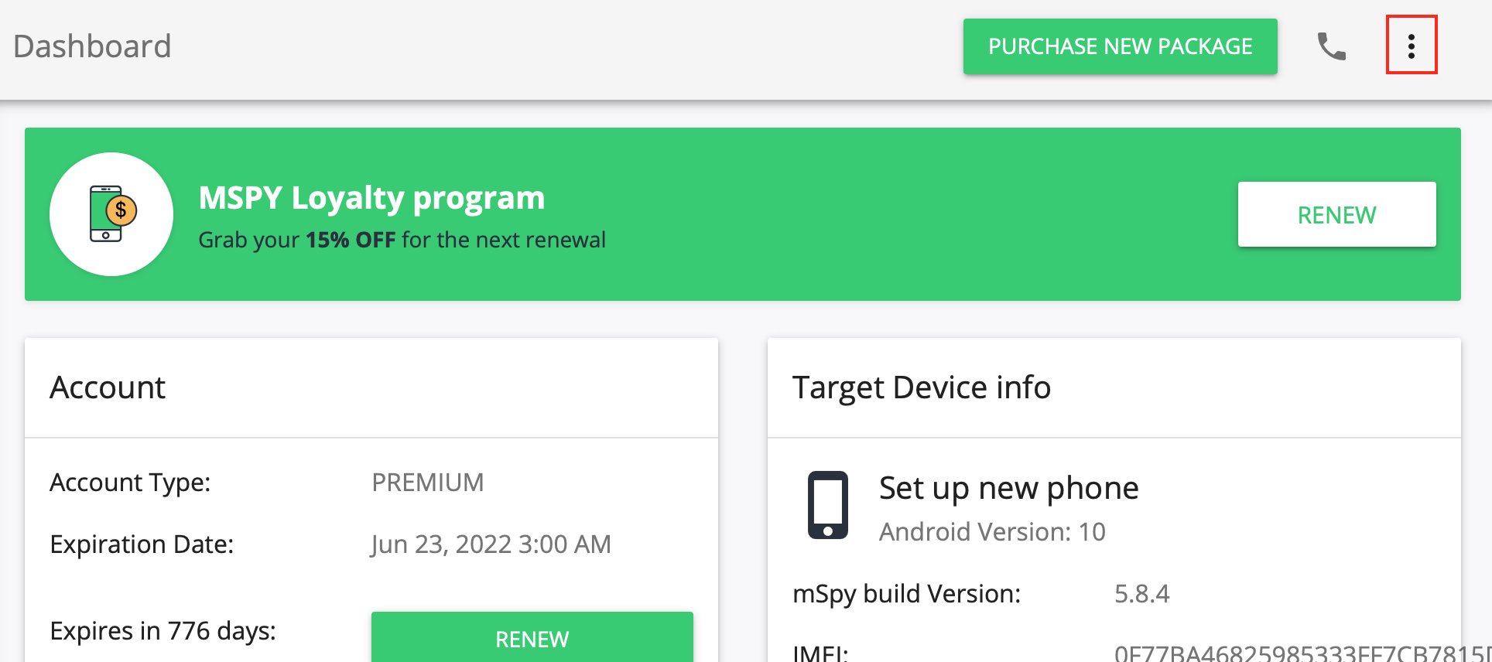Select the IMEI number value
The image size is (1492, 662).
[1303, 653]
